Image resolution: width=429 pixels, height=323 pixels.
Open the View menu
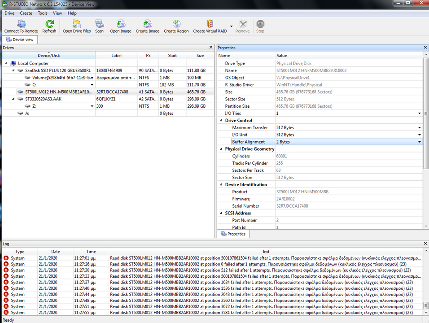(57, 13)
